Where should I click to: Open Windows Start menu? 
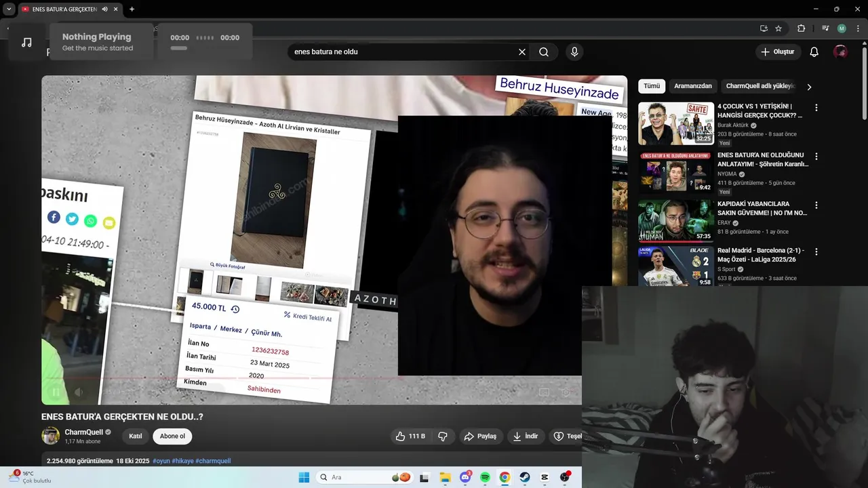(x=304, y=477)
